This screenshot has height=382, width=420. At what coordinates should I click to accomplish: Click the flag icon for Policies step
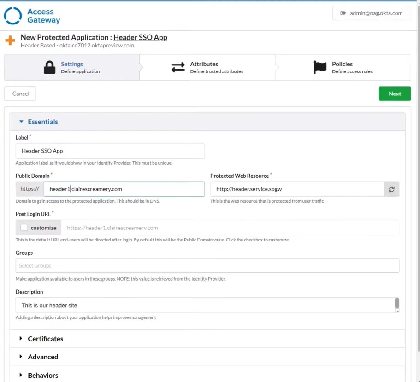(320, 67)
